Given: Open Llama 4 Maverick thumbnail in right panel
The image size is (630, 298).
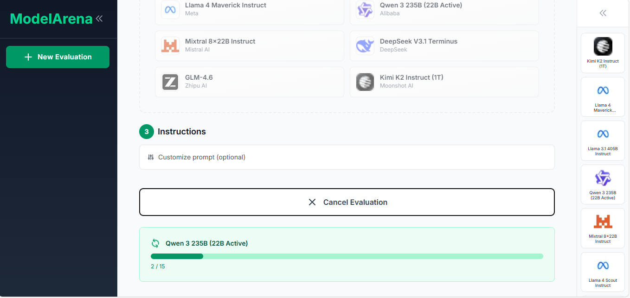Looking at the screenshot, I should coord(603,97).
